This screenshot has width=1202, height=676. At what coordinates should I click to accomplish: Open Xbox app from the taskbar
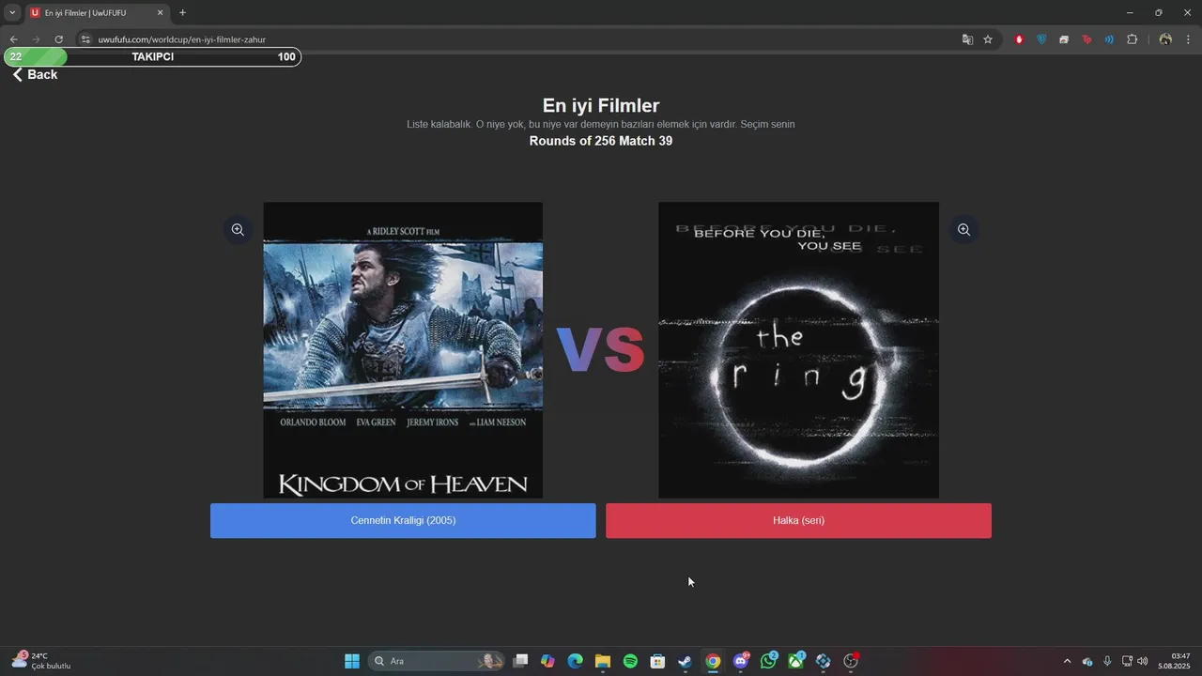pyautogui.click(x=795, y=661)
